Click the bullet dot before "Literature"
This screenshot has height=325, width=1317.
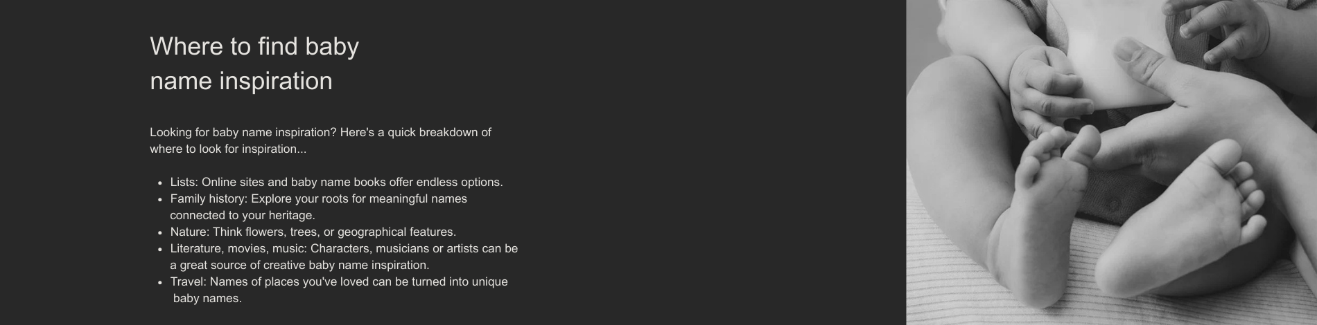tap(160, 250)
